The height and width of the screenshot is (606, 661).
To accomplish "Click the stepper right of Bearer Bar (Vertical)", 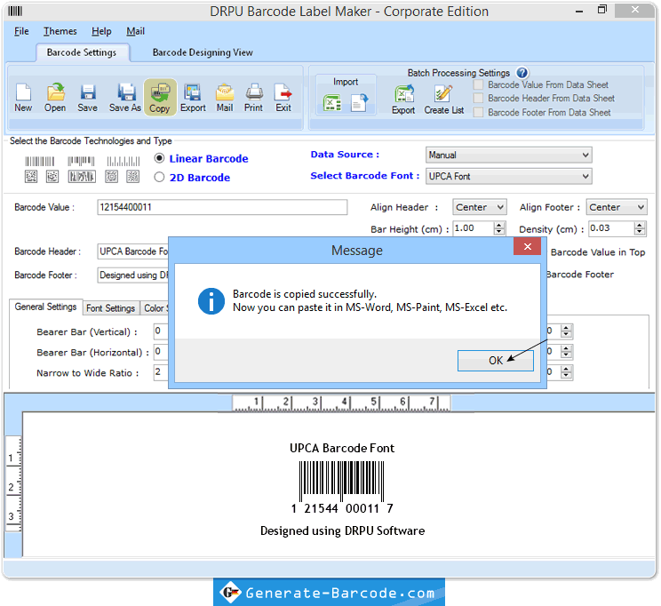I will pyautogui.click(x=566, y=331).
